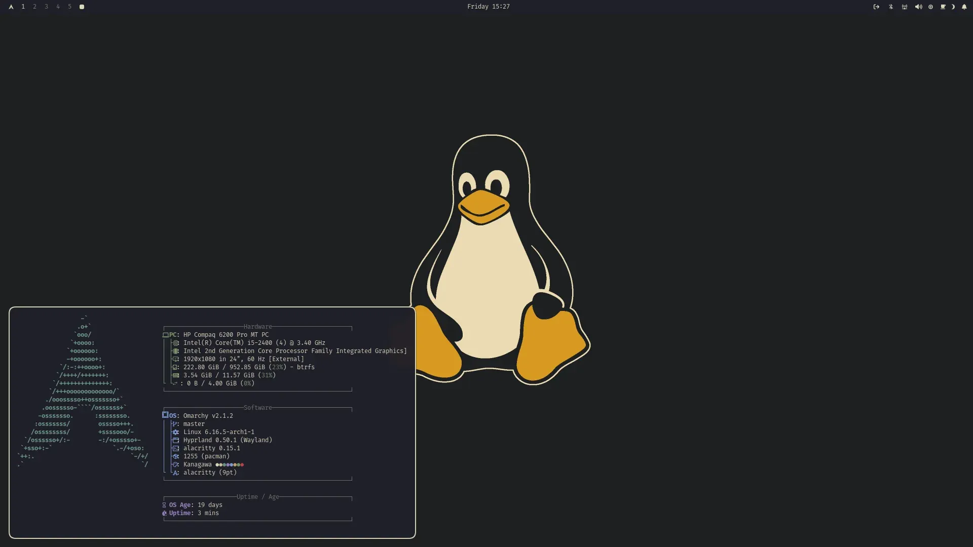Click the GPU icon beside the Integrated Graphics line

(x=176, y=351)
